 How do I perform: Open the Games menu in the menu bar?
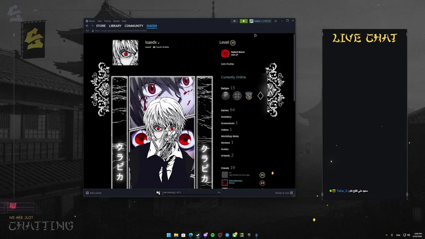click(116, 21)
